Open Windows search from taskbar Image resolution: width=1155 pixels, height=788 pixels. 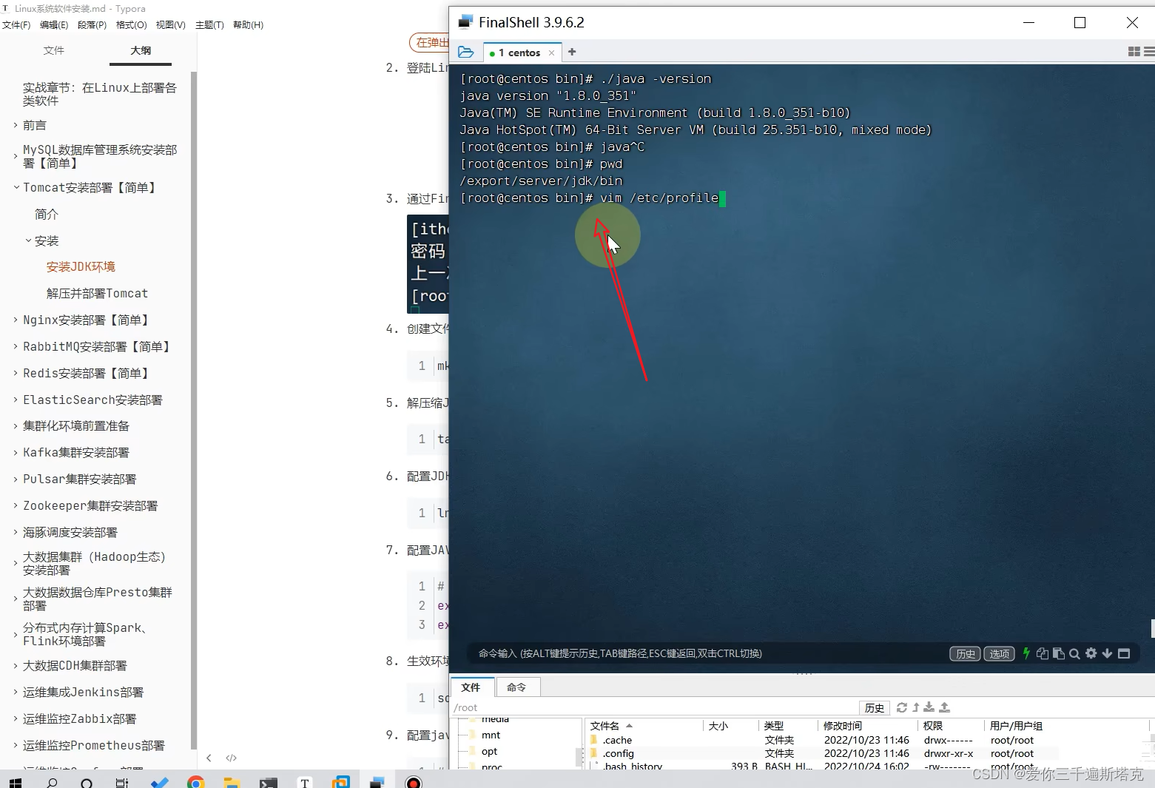click(52, 782)
